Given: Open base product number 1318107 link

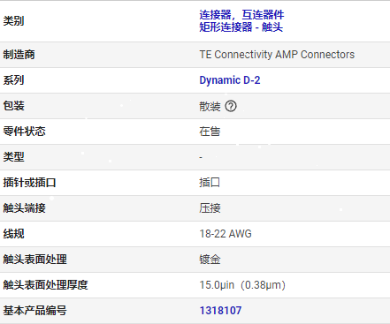Looking at the screenshot, I should coord(220,311).
